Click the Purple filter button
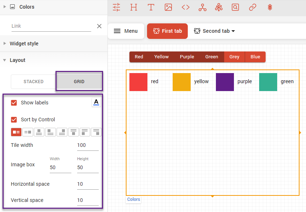The image size is (306, 212). (187, 57)
